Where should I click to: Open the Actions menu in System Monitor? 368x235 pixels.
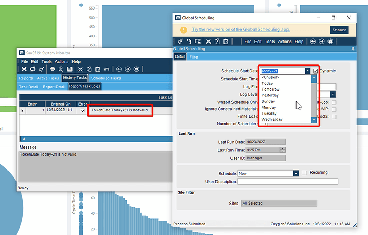(61, 62)
